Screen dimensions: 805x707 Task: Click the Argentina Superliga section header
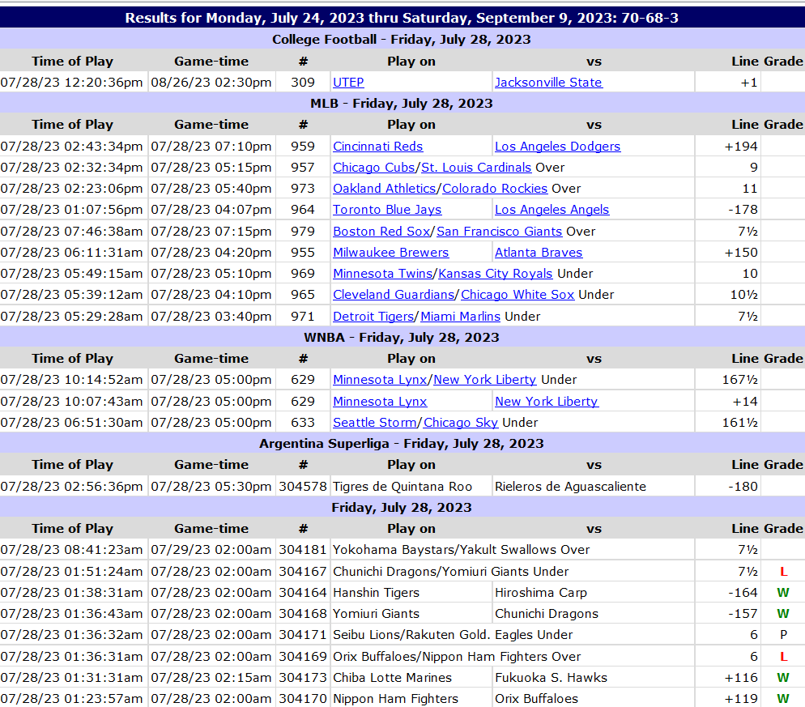[402, 443]
